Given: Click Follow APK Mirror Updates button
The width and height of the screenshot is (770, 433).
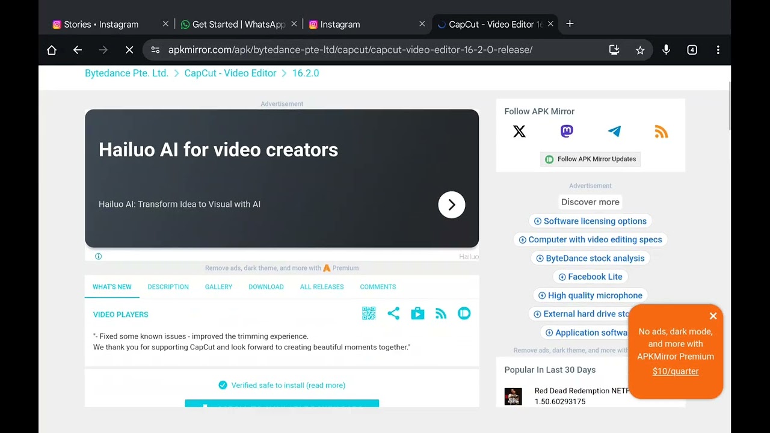Looking at the screenshot, I should click(590, 159).
